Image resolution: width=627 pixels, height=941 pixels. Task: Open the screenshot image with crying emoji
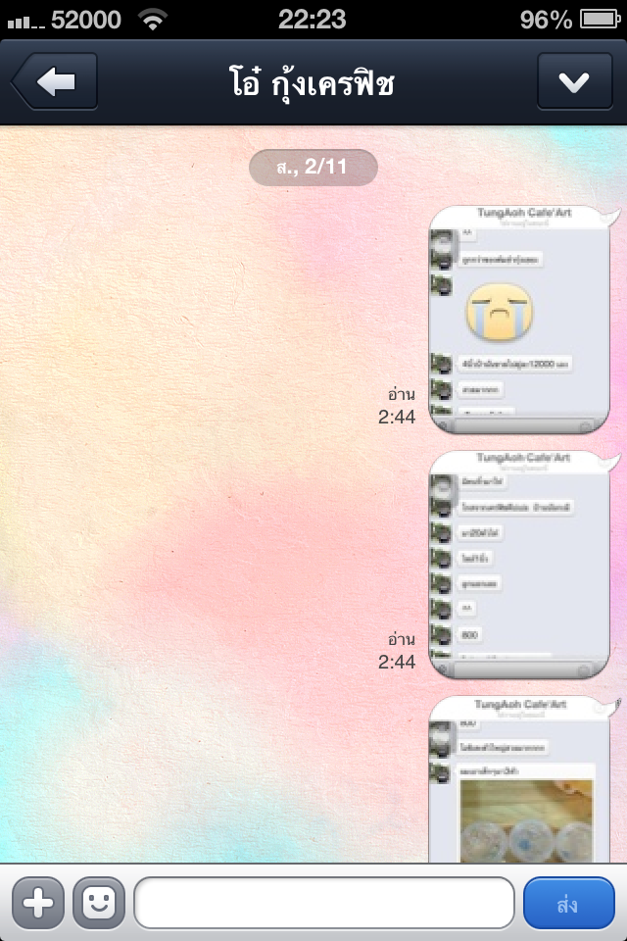(519, 320)
